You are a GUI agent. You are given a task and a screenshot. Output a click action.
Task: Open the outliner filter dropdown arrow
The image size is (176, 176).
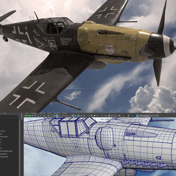pos(19,116)
